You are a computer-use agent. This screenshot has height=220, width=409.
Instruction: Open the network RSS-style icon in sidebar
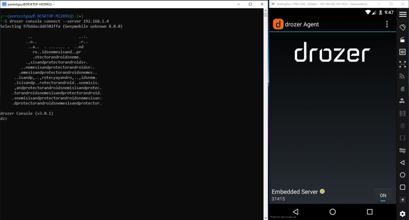[403, 77]
